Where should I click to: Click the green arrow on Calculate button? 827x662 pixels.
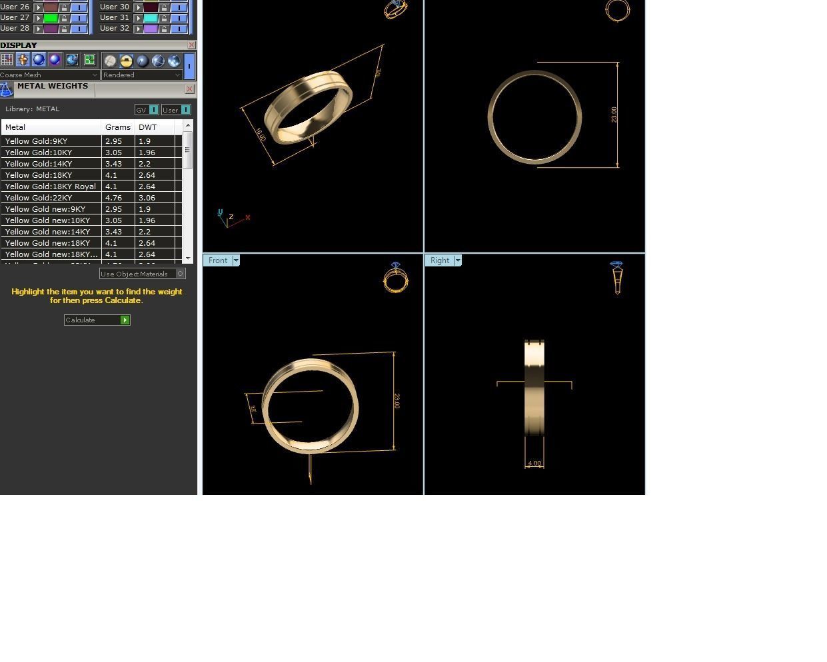(125, 320)
